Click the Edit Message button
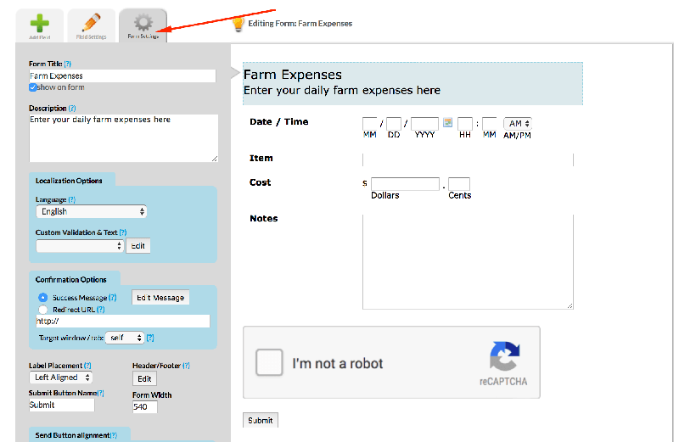This screenshot has height=442, width=679. pos(160,298)
